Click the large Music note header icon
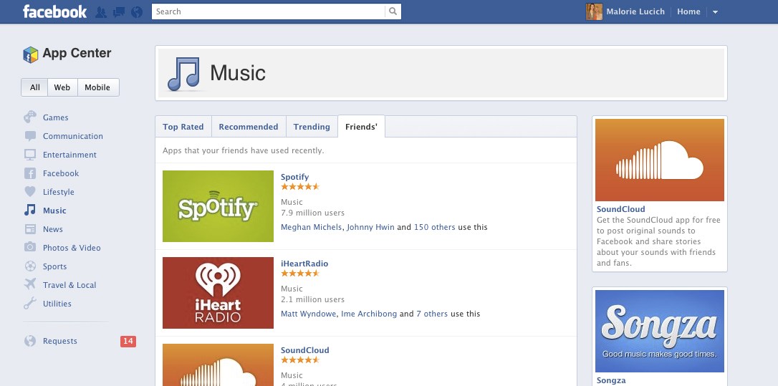The height and width of the screenshot is (386, 778). coord(183,74)
